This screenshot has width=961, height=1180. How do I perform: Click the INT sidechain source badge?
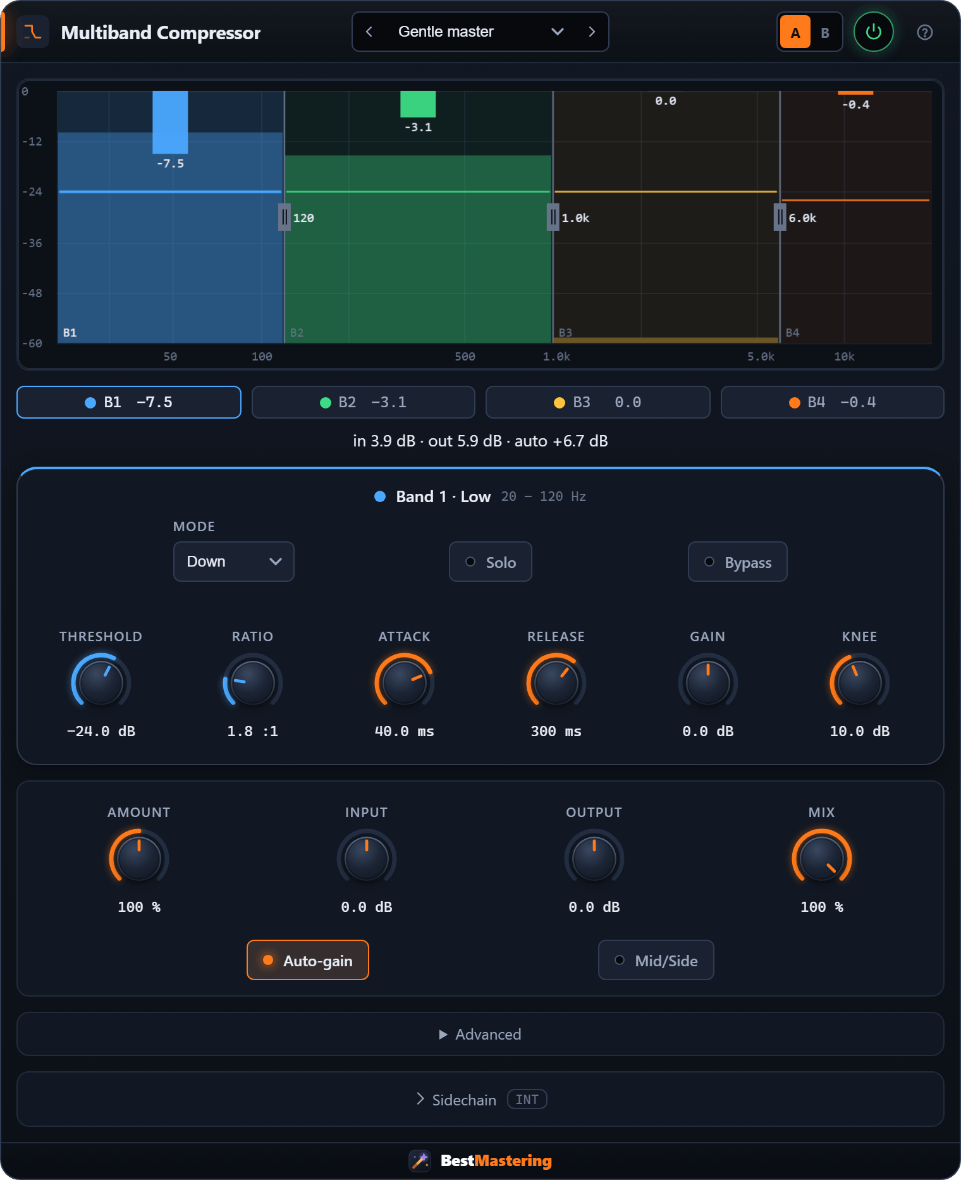coord(527,1099)
